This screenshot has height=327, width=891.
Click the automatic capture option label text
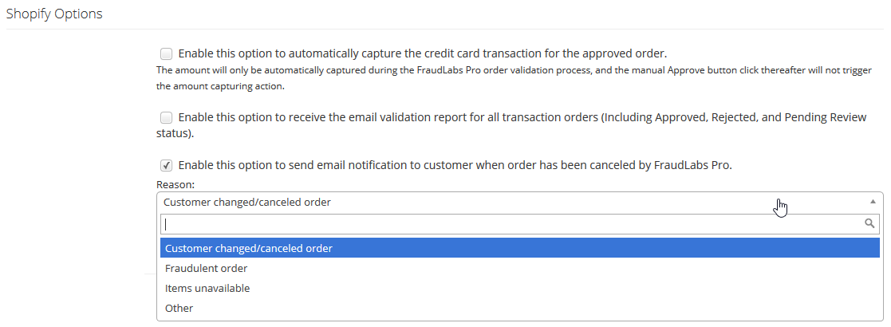point(422,54)
